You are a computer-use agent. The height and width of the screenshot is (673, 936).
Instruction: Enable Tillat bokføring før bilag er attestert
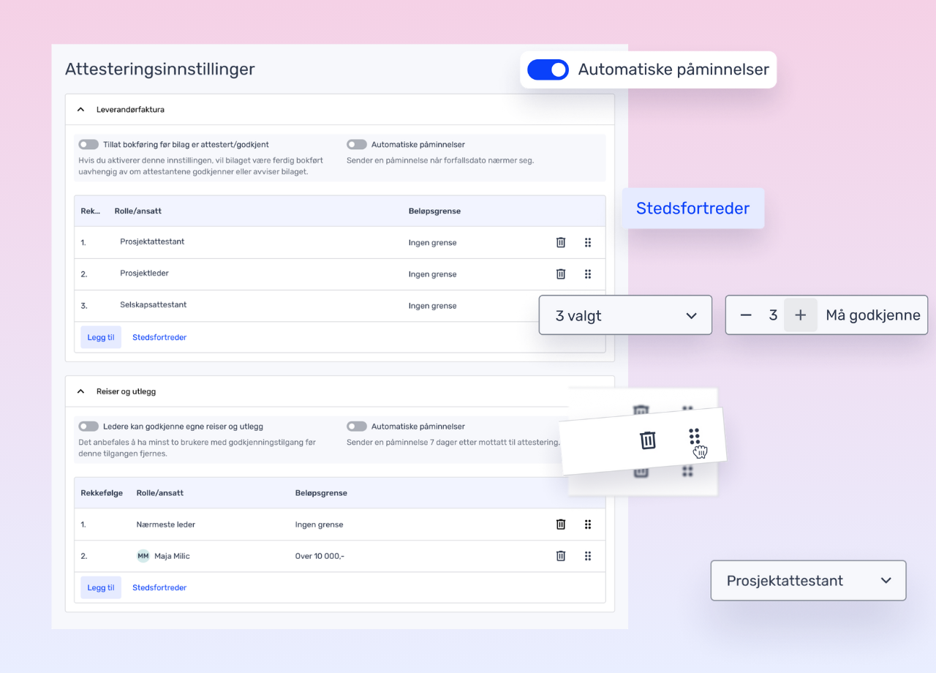(88, 145)
